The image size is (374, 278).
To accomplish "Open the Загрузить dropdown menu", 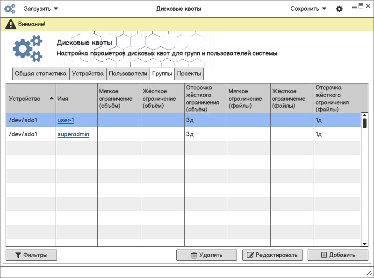I will 41,9.
